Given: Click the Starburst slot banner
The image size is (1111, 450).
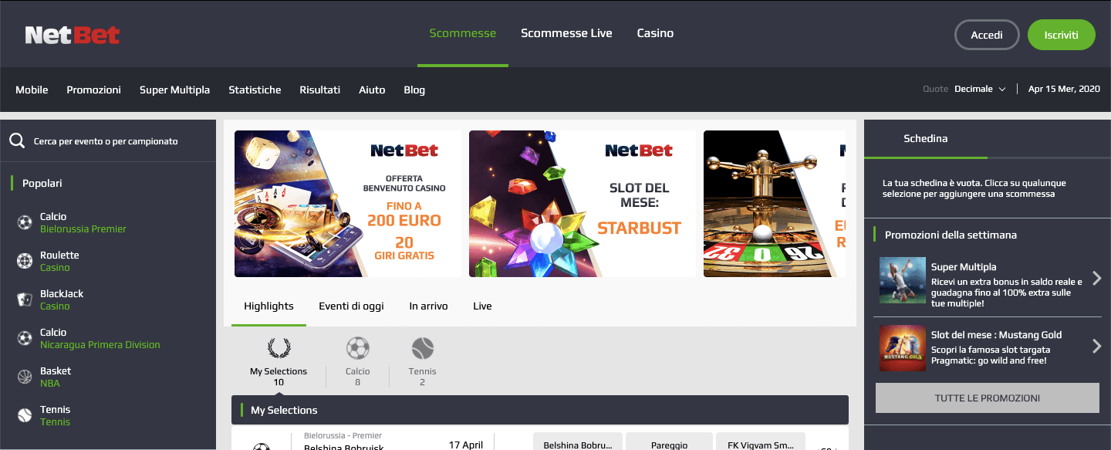Looking at the screenshot, I should (x=583, y=204).
